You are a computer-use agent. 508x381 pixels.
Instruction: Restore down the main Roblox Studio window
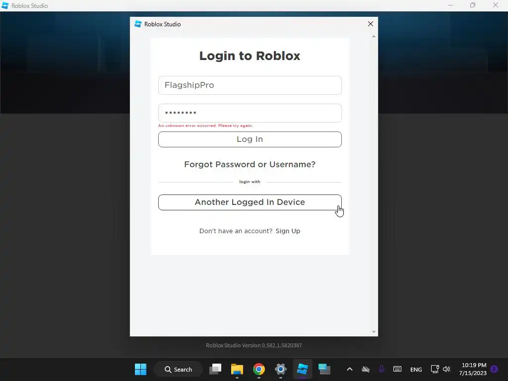click(473, 5)
